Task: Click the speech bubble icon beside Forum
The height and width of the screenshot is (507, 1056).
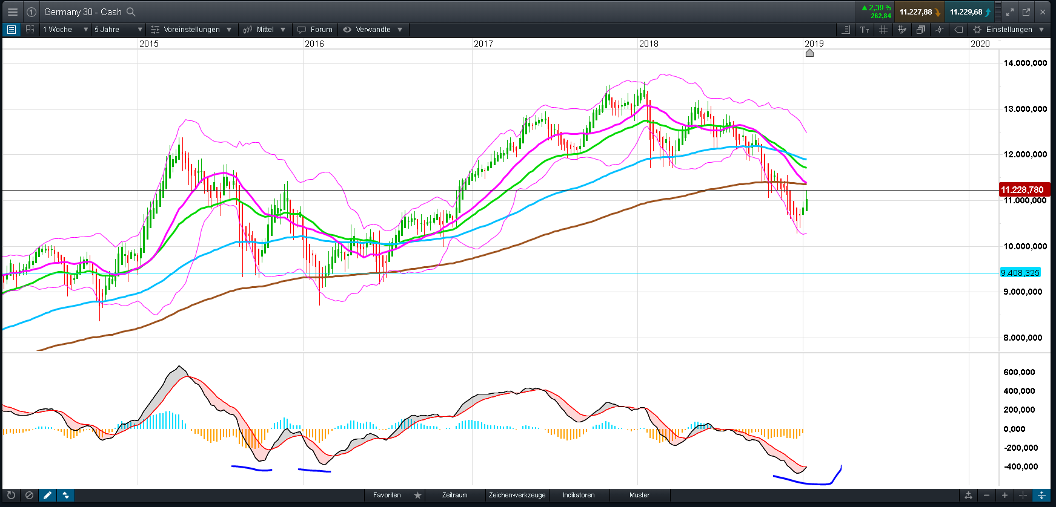Action: [302, 30]
